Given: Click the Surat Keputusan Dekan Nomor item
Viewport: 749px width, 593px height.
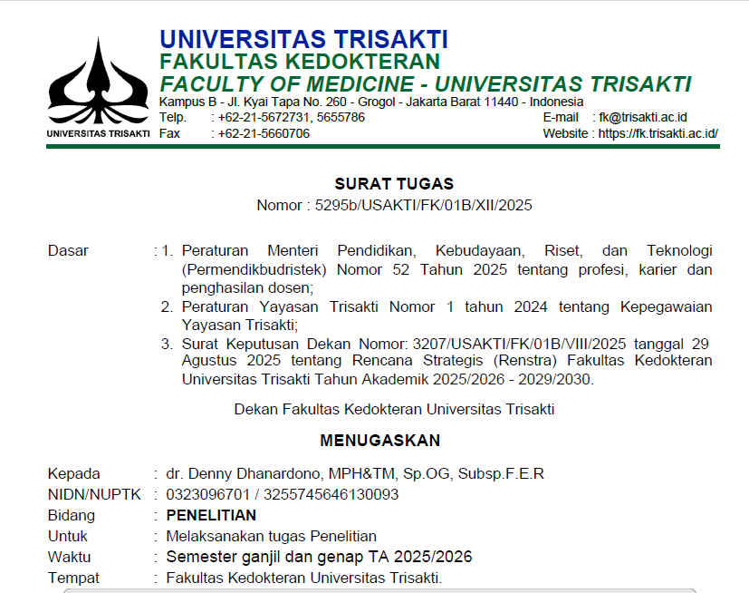Looking at the screenshot, I should click(x=447, y=362).
